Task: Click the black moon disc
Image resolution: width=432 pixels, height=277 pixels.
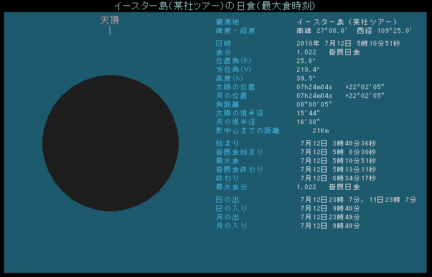Action: pyautogui.click(x=111, y=144)
